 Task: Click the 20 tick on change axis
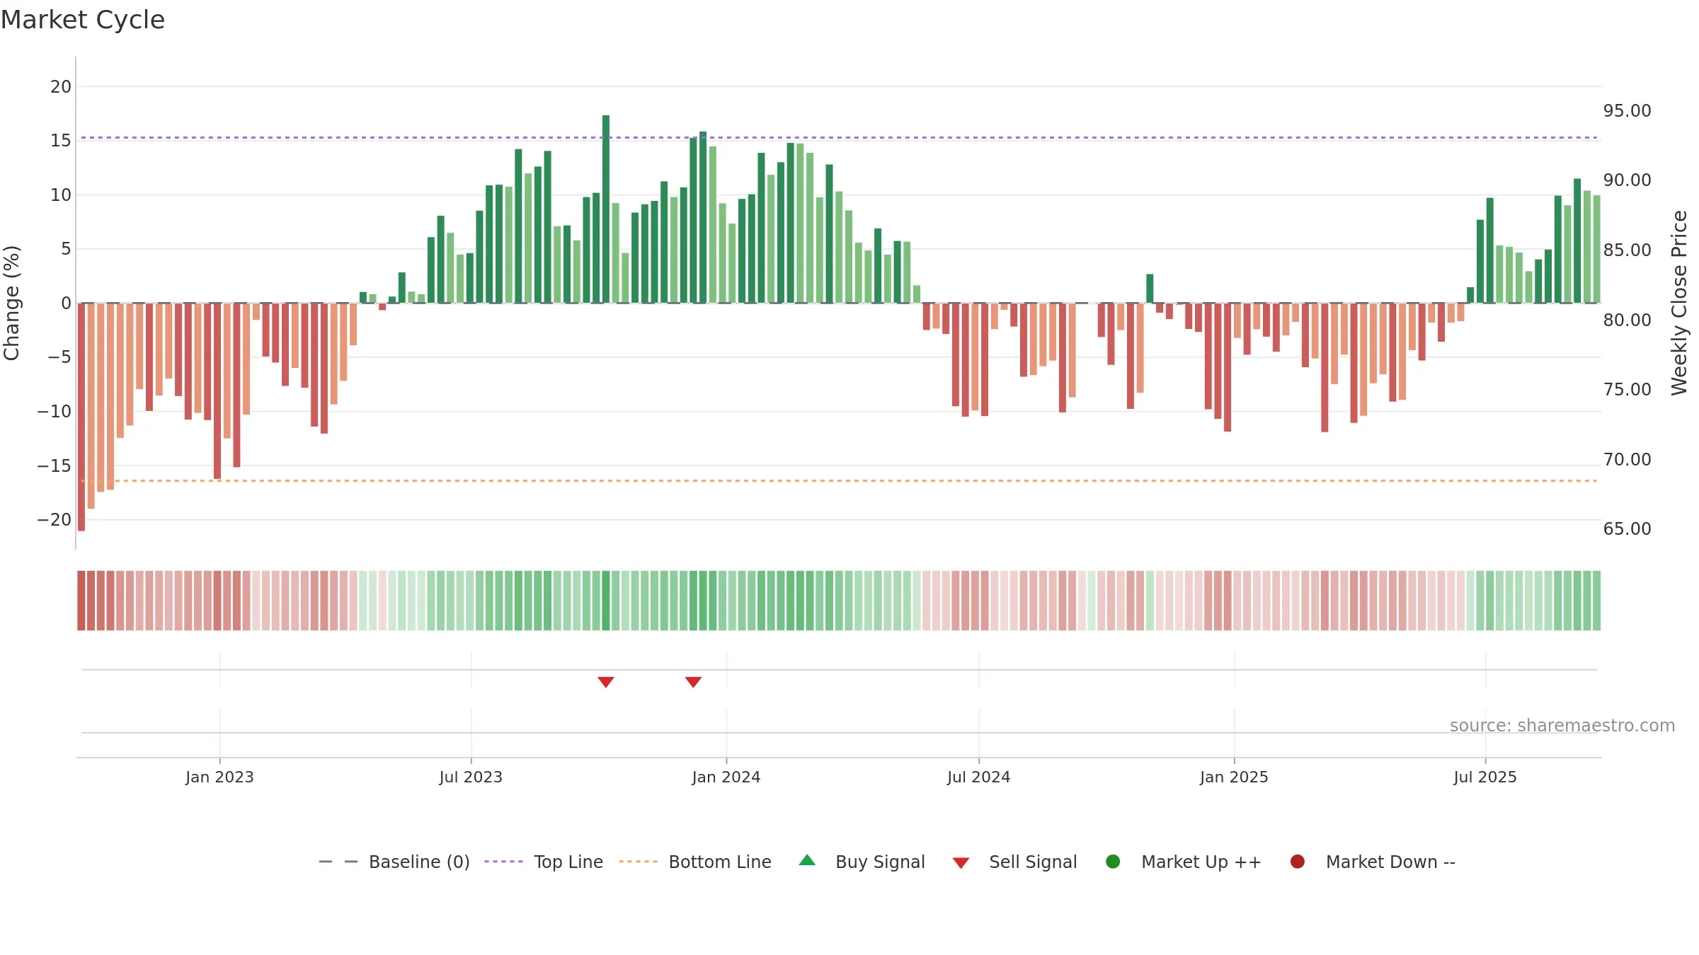click(61, 86)
